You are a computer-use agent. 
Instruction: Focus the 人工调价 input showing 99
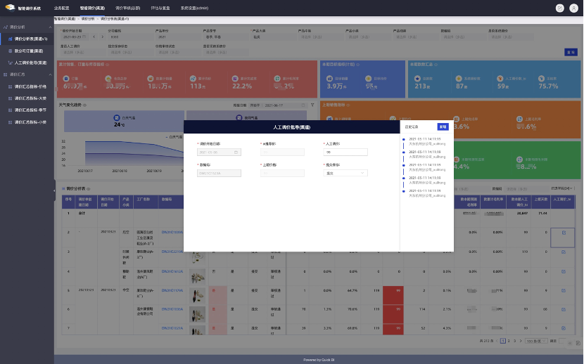tap(345, 152)
